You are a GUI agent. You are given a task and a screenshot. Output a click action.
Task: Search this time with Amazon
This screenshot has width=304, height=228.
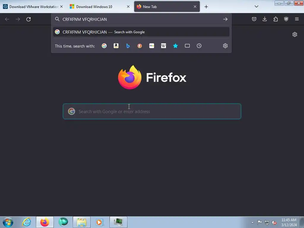click(116, 46)
